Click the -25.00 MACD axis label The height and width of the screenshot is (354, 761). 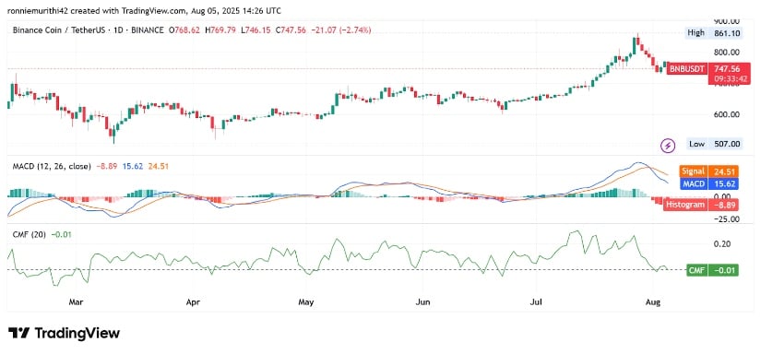point(727,218)
